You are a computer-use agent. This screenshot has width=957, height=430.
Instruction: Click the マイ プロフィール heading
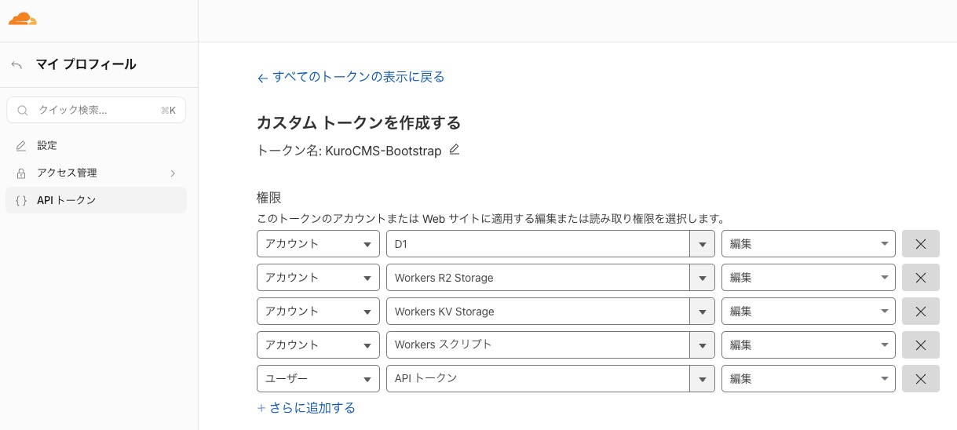pyautogui.click(x=86, y=65)
